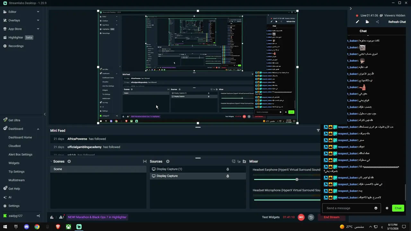This screenshot has width=411, height=231.
Task: Select the Display Capture source
Action: 198,176
